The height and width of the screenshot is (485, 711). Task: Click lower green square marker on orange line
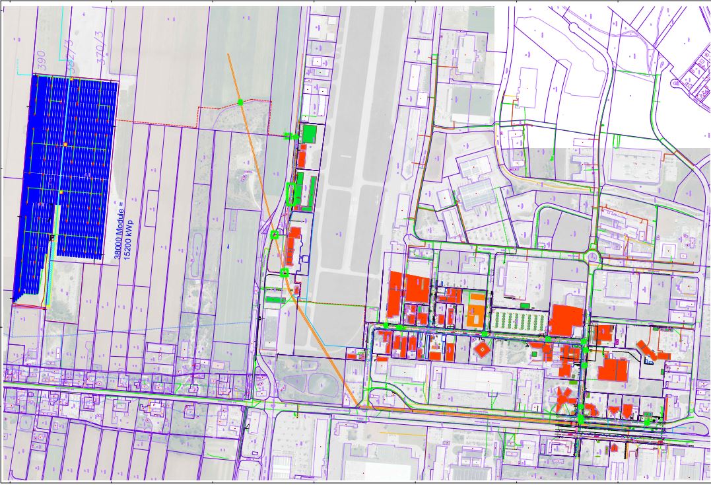pos(285,272)
